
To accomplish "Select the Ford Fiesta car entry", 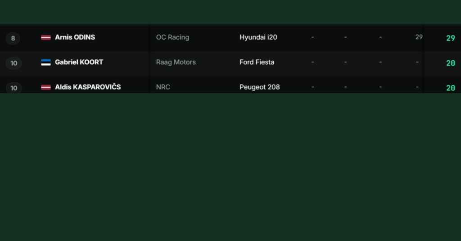I will [257, 62].
